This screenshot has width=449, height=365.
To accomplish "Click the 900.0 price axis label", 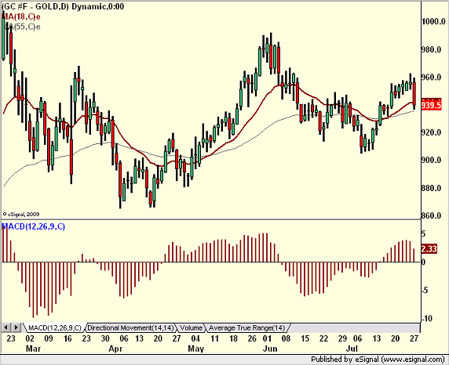I will coord(431,160).
